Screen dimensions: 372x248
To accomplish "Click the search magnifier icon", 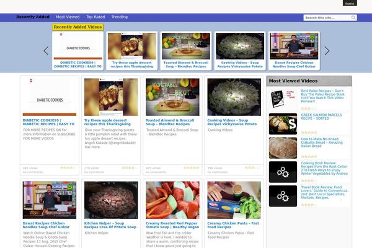I will click(353, 17).
